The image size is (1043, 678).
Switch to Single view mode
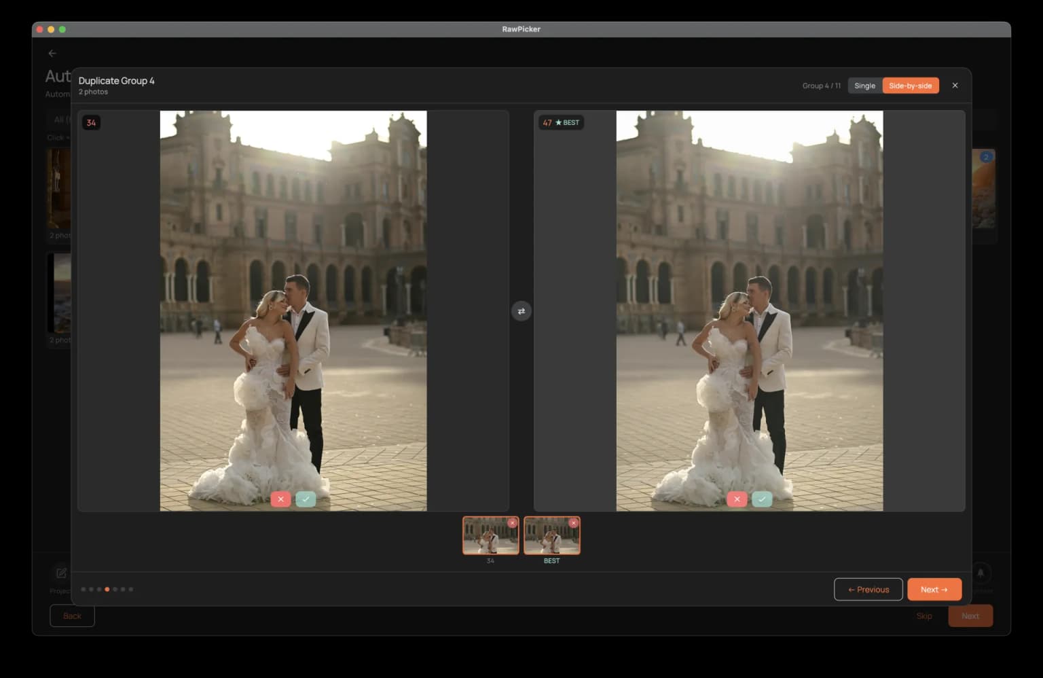click(864, 86)
